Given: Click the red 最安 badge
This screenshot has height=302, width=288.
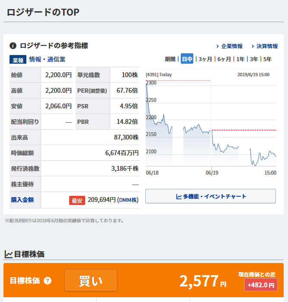Looking at the screenshot, I should coord(77,200).
